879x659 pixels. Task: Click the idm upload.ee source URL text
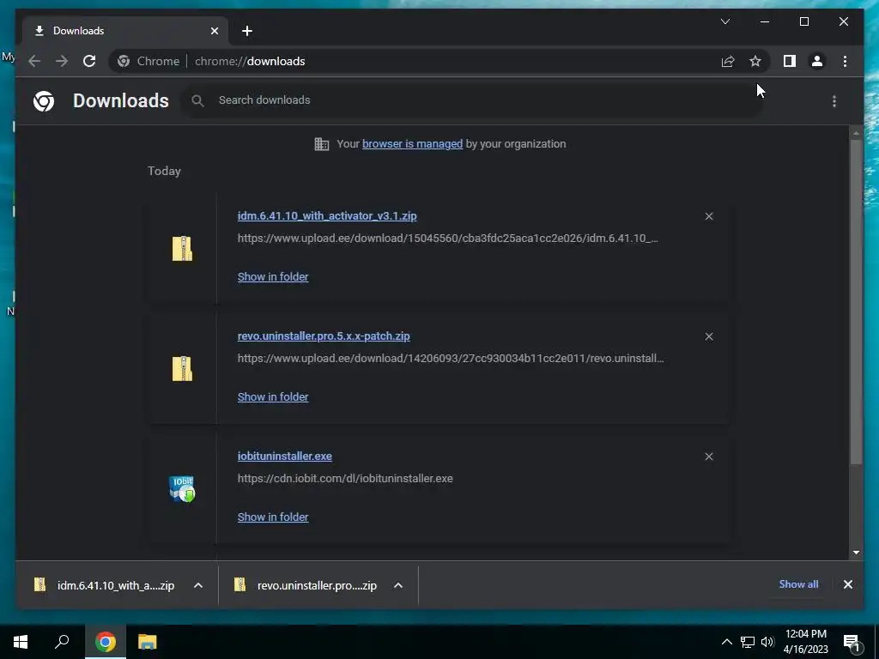tap(447, 239)
